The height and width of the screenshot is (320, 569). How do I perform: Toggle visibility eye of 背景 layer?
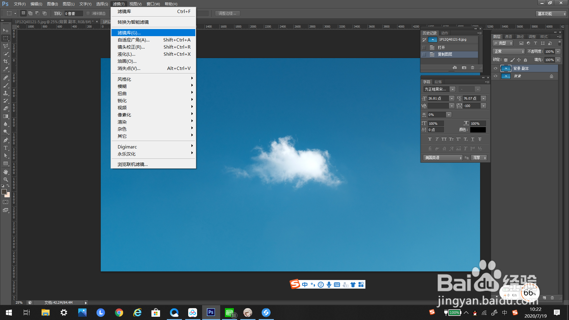coord(496,76)
